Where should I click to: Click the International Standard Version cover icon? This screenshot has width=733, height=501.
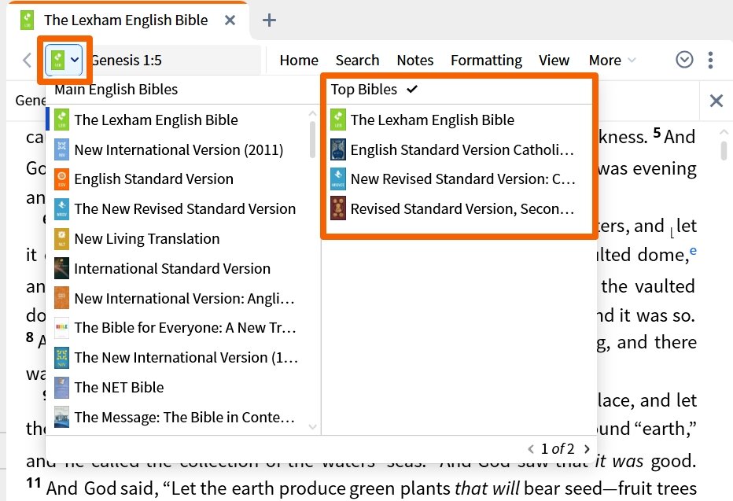pos(61,269)
